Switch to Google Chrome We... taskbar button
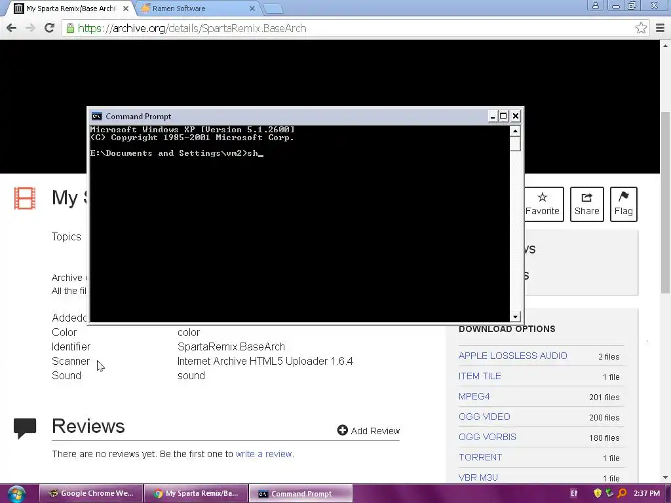Screen dimensions: 671x503 pyautogui.click(x=90, y=493)
